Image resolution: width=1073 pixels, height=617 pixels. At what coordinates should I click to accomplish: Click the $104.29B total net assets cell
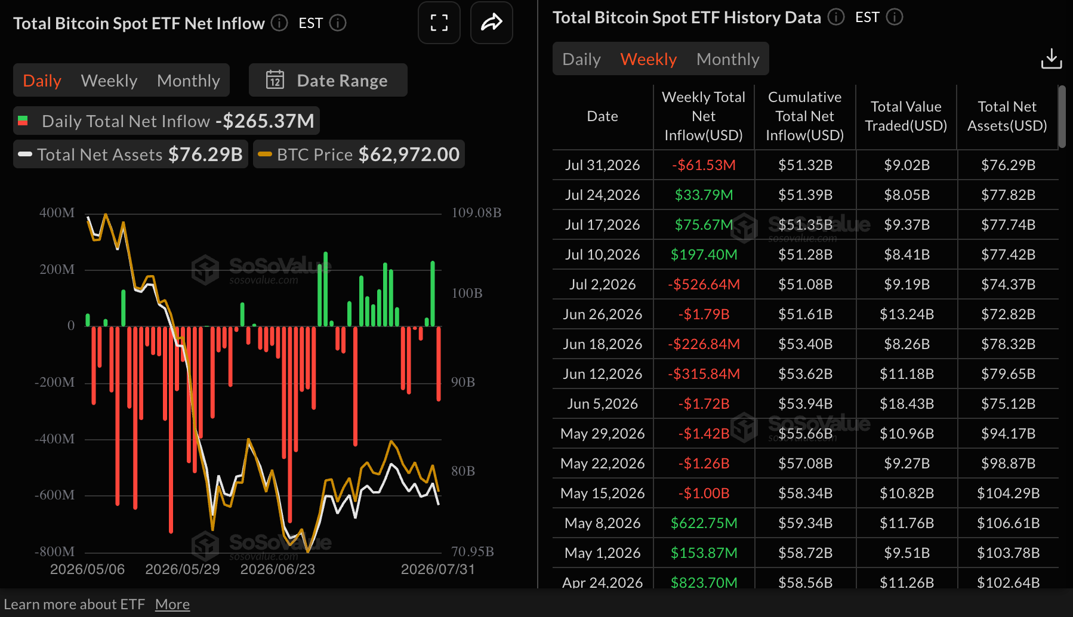[1008, 493]
